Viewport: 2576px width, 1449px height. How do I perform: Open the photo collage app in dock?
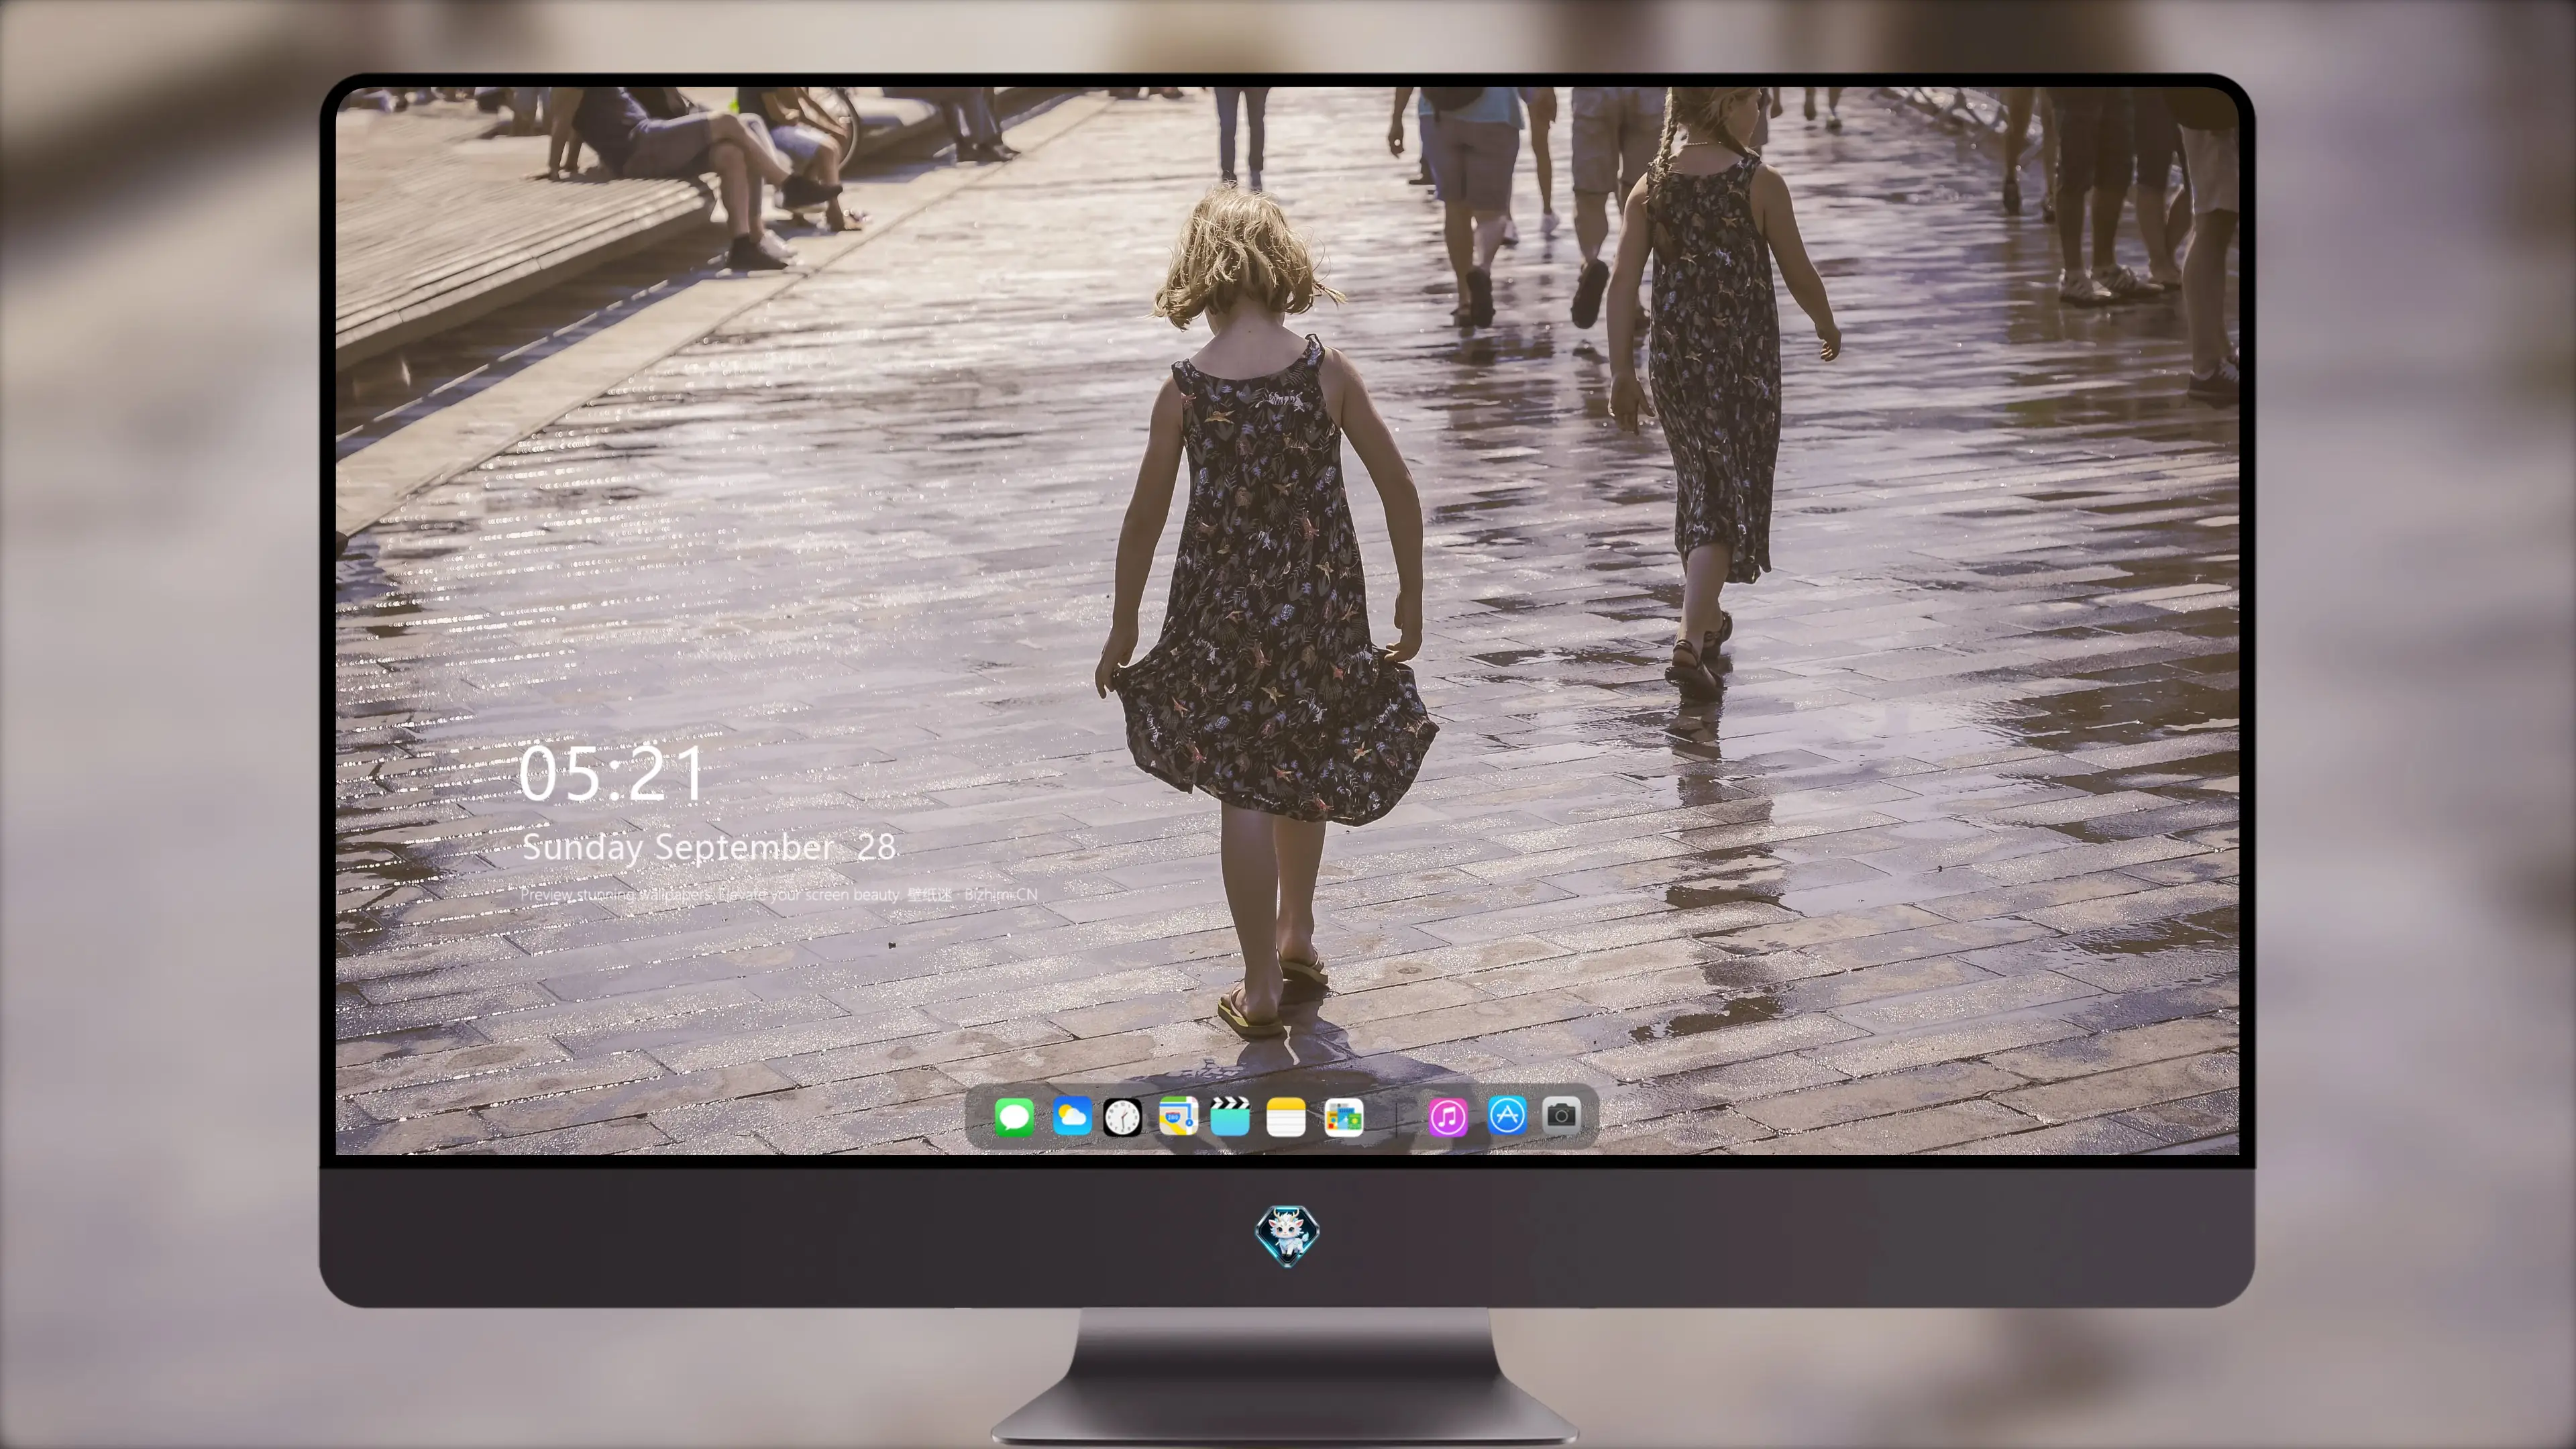pos(1343,1117)
